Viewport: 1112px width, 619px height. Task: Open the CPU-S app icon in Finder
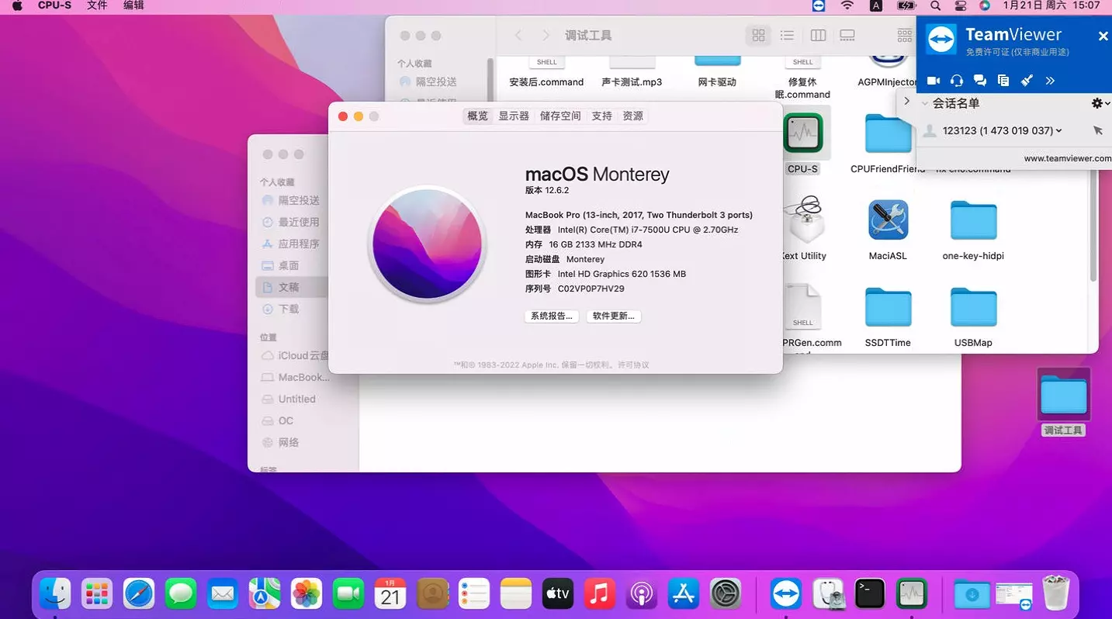click(802, 132)
